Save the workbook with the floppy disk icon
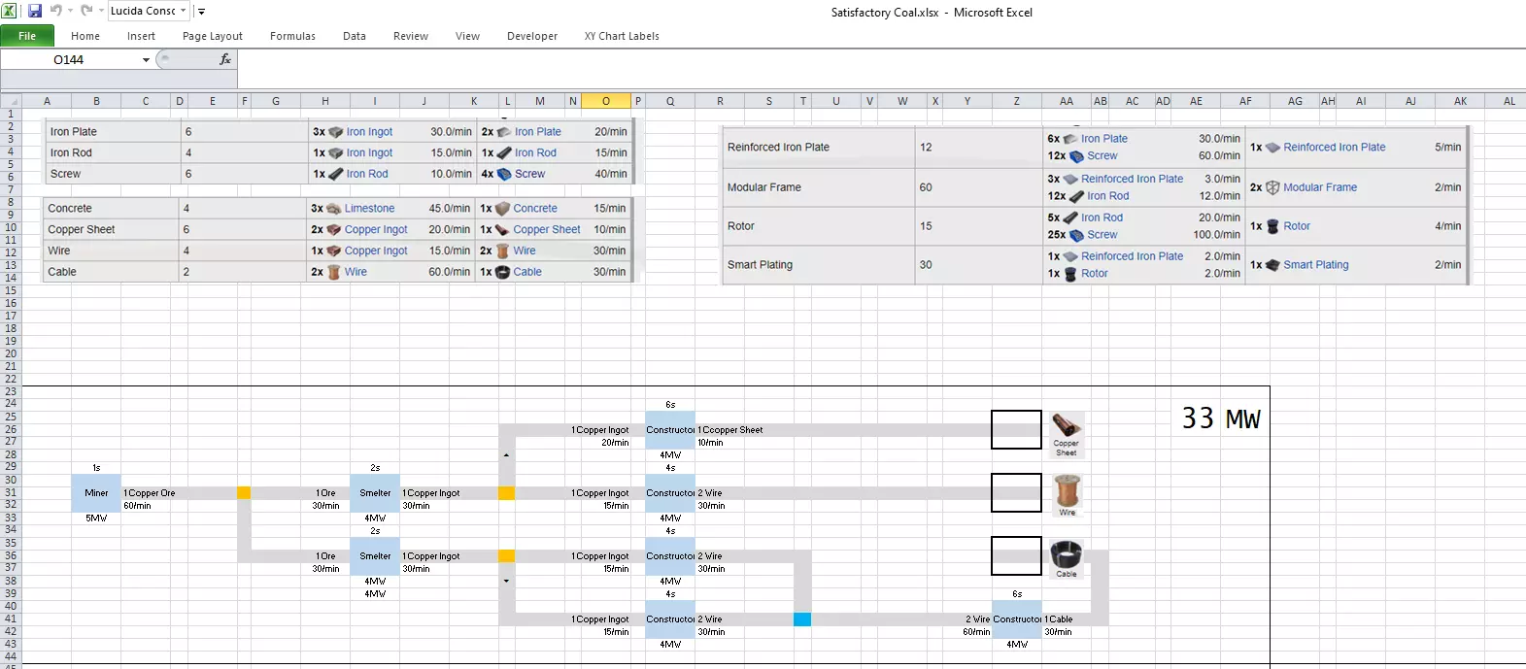This screenshot has height=669, width=1526. tap(35, 11)
